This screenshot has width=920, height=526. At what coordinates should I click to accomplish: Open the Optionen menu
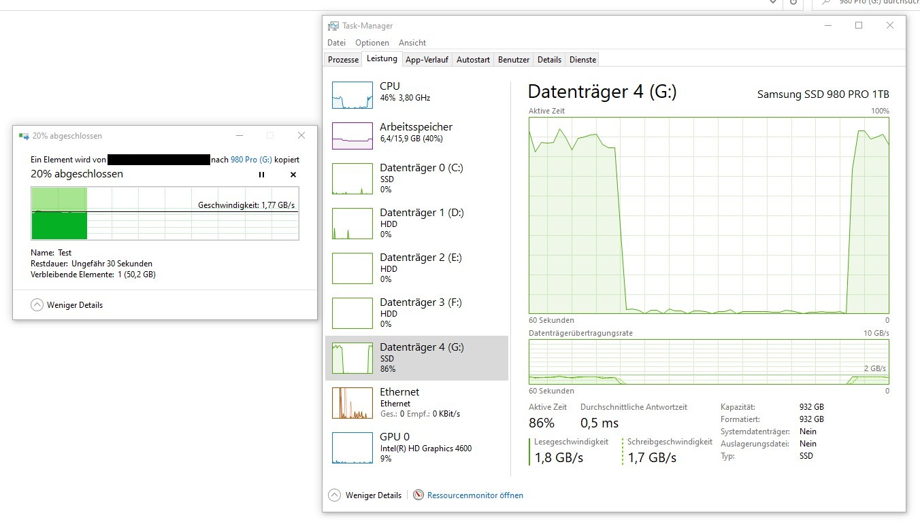[x=372, y=42]
